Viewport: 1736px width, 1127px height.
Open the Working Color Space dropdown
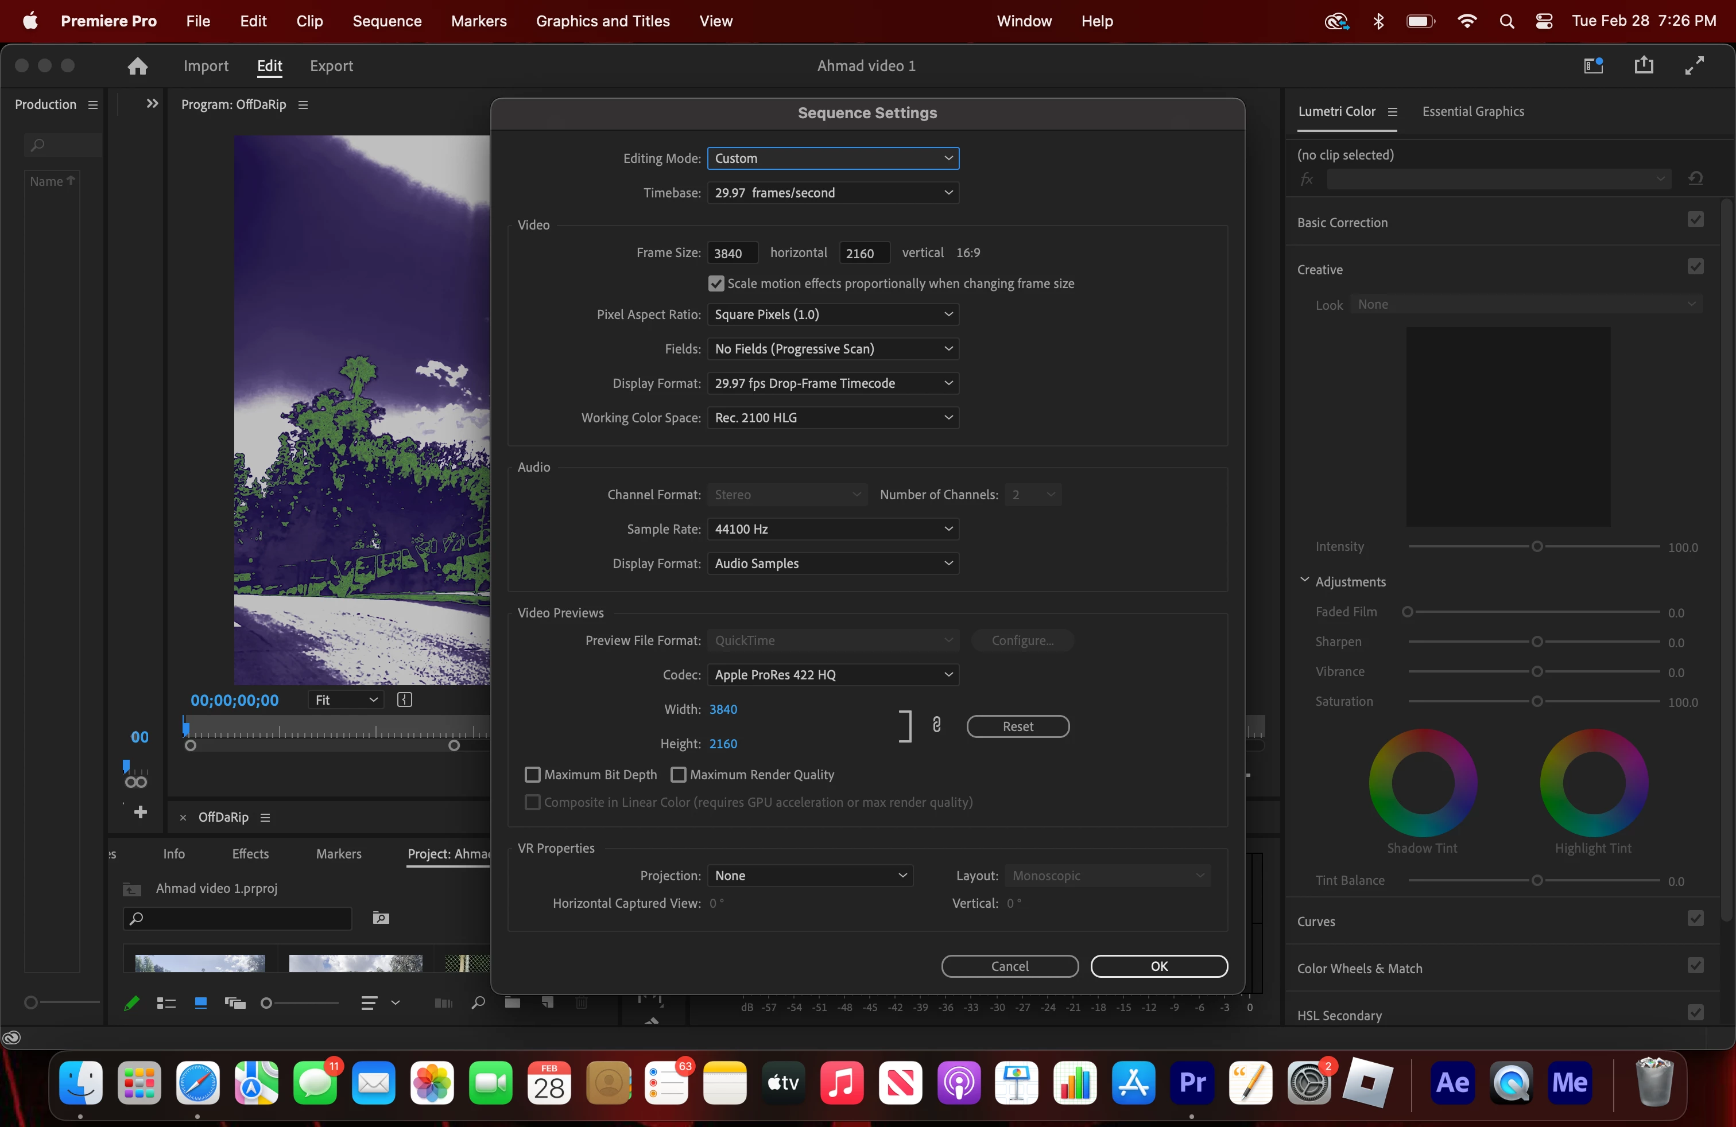(x=832, y=418)
